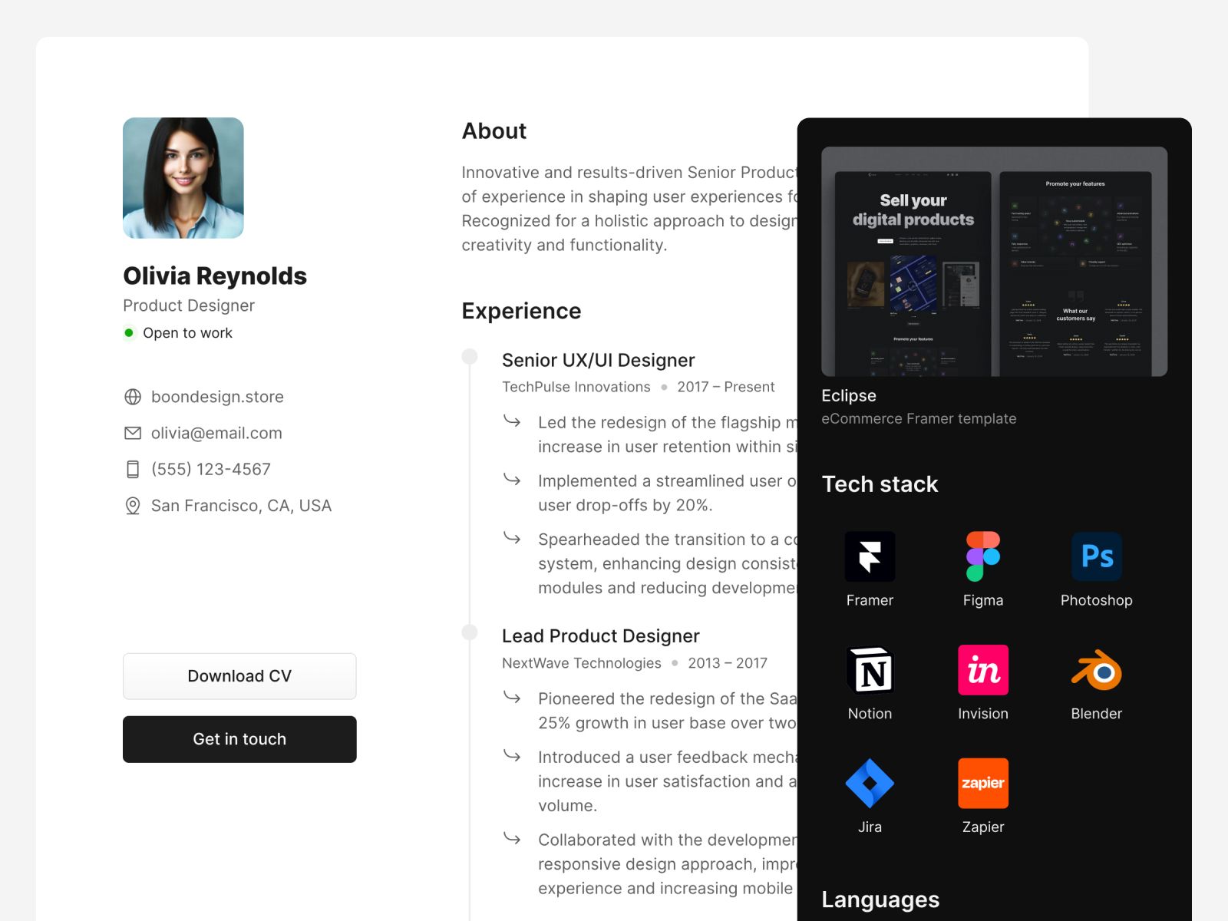The width and height of the screenshot is (1228, 921).
Task: Click the Framer logo icon
Action: click(x=870, y=556)
